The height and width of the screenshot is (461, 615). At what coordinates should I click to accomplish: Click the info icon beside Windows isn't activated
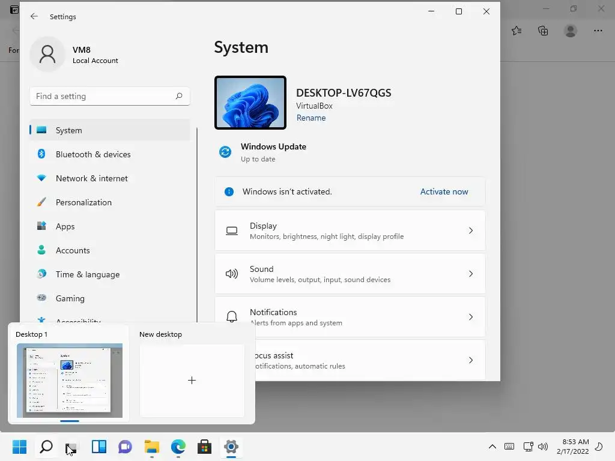pyautogui.click(x=229, y=191)
